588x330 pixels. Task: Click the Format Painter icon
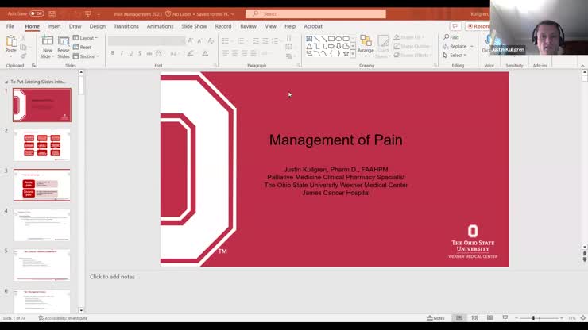coord(23,56)
